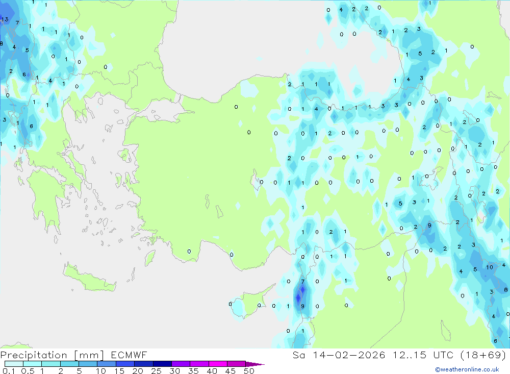Click the '25' legend scale label
The height and width of the screenshot is (374, 510).
click(x=157, y=371)
